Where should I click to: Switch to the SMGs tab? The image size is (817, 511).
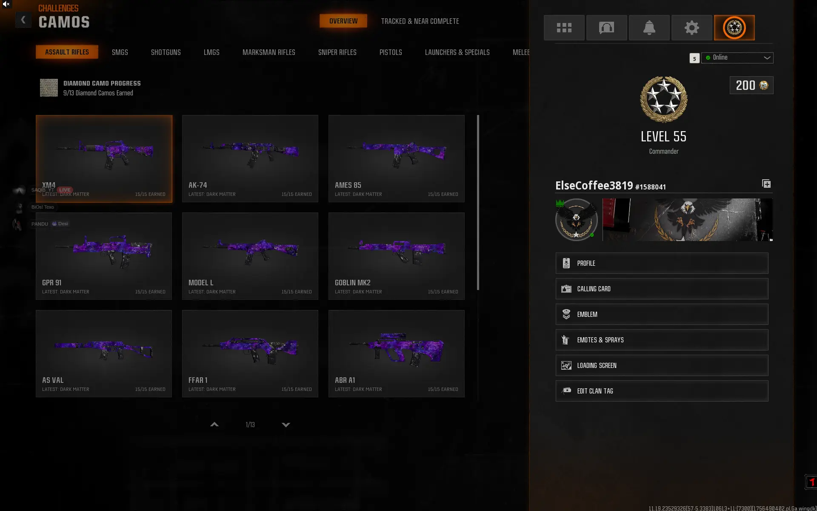pyautogui.click(x=120, y=52)
